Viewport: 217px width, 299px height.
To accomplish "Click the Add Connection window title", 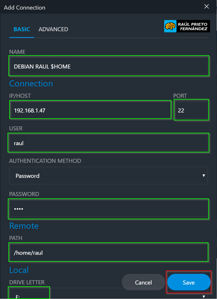I will click(x=25, y=8).
